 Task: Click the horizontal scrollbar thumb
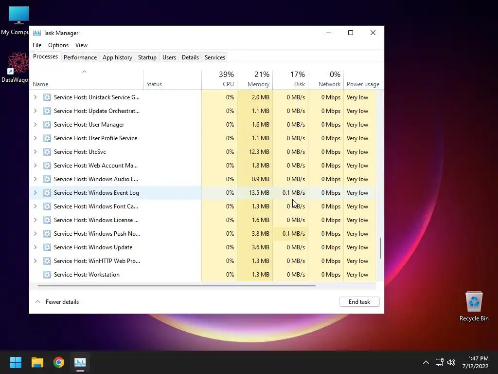tap(177, 286)
